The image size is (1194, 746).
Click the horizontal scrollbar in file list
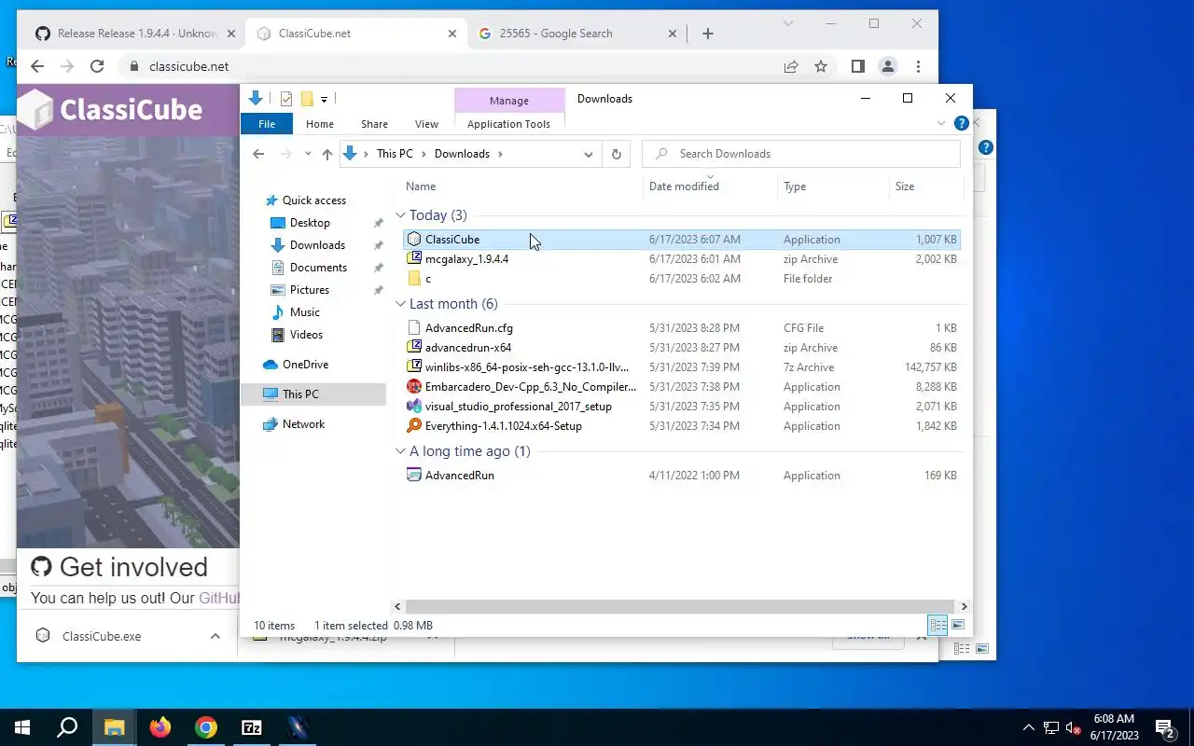681,606
